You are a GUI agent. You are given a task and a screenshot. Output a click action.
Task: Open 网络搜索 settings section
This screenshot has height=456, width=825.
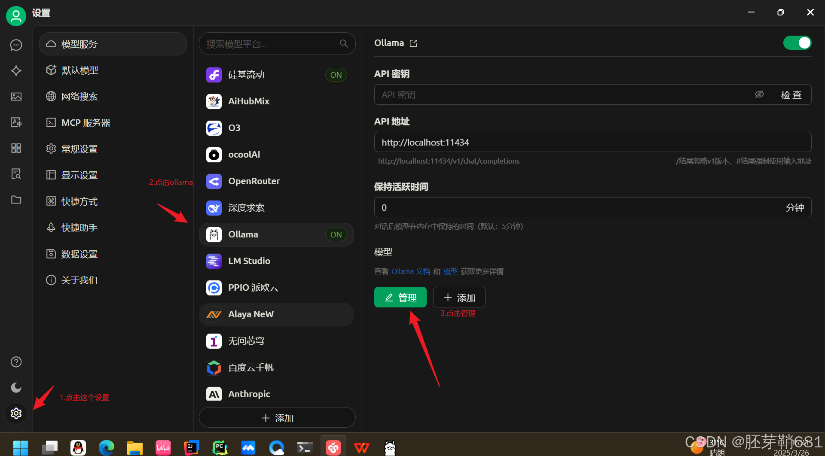tap(113, 96)
